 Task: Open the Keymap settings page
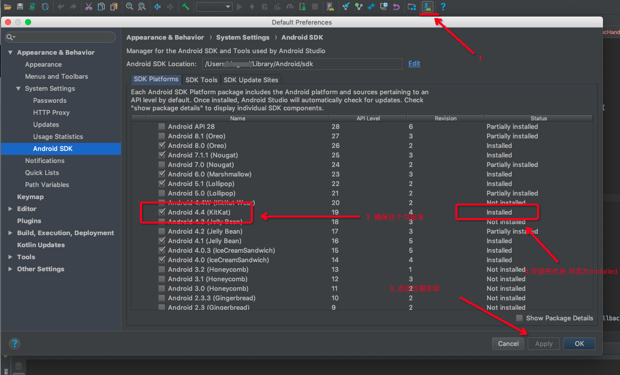30,197
